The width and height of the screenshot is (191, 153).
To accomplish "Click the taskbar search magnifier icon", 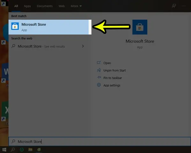I will 13,149.
